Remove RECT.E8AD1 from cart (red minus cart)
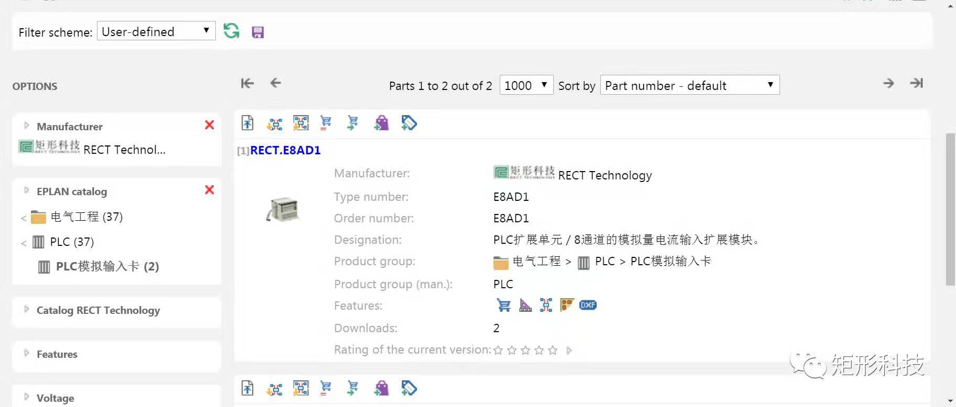Screen dimensions: 956x407 (326, 122)
